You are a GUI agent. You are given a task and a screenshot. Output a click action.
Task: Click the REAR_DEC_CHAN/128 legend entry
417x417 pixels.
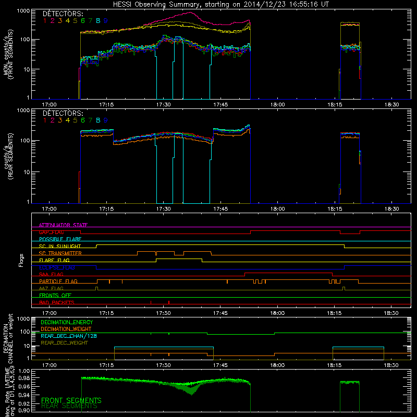(x=69, y=336)
